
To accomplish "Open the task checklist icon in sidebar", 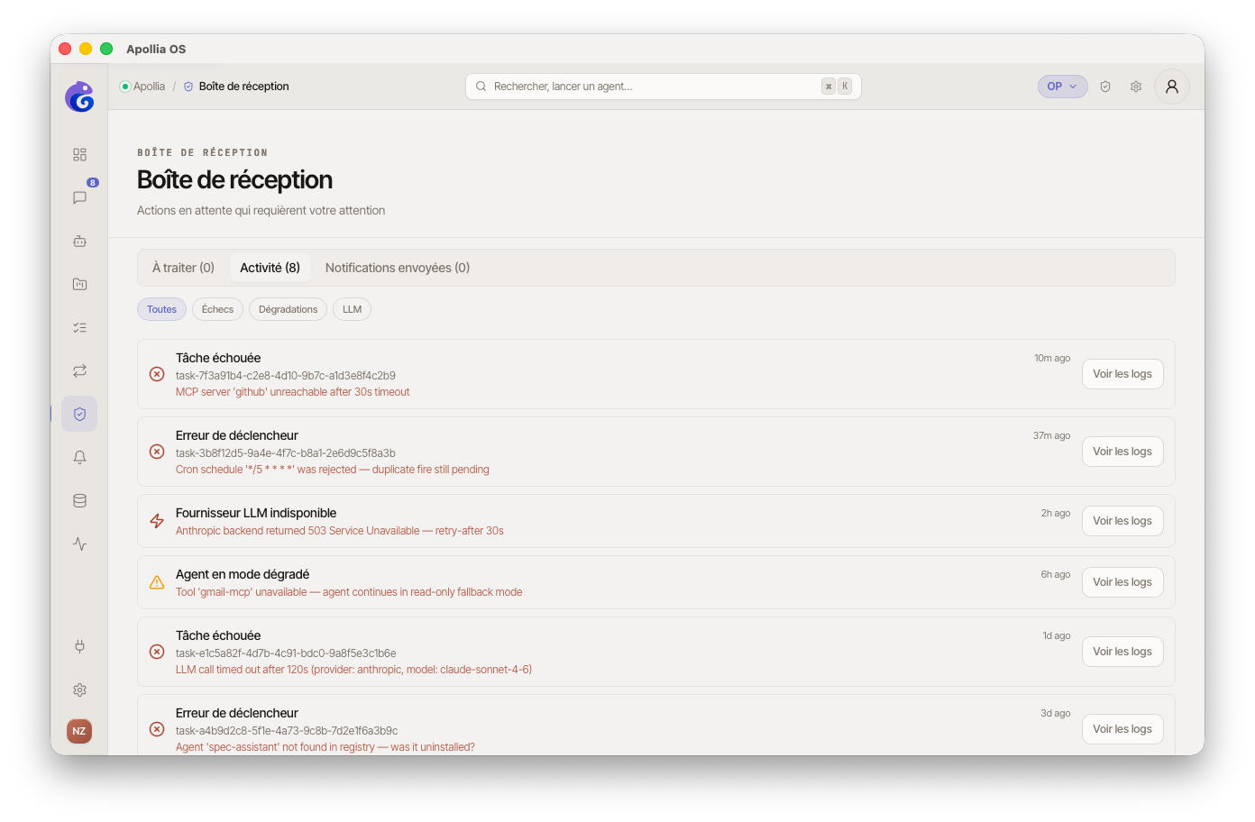I will [x=79, y=327].
